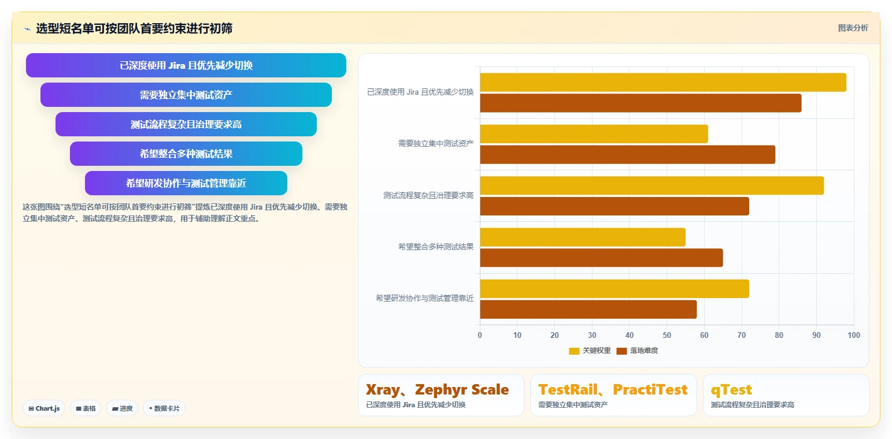Click yellow bar for 需要独立集中测试资产
This screenshot has width=892, height=439.
click(594, 134)
